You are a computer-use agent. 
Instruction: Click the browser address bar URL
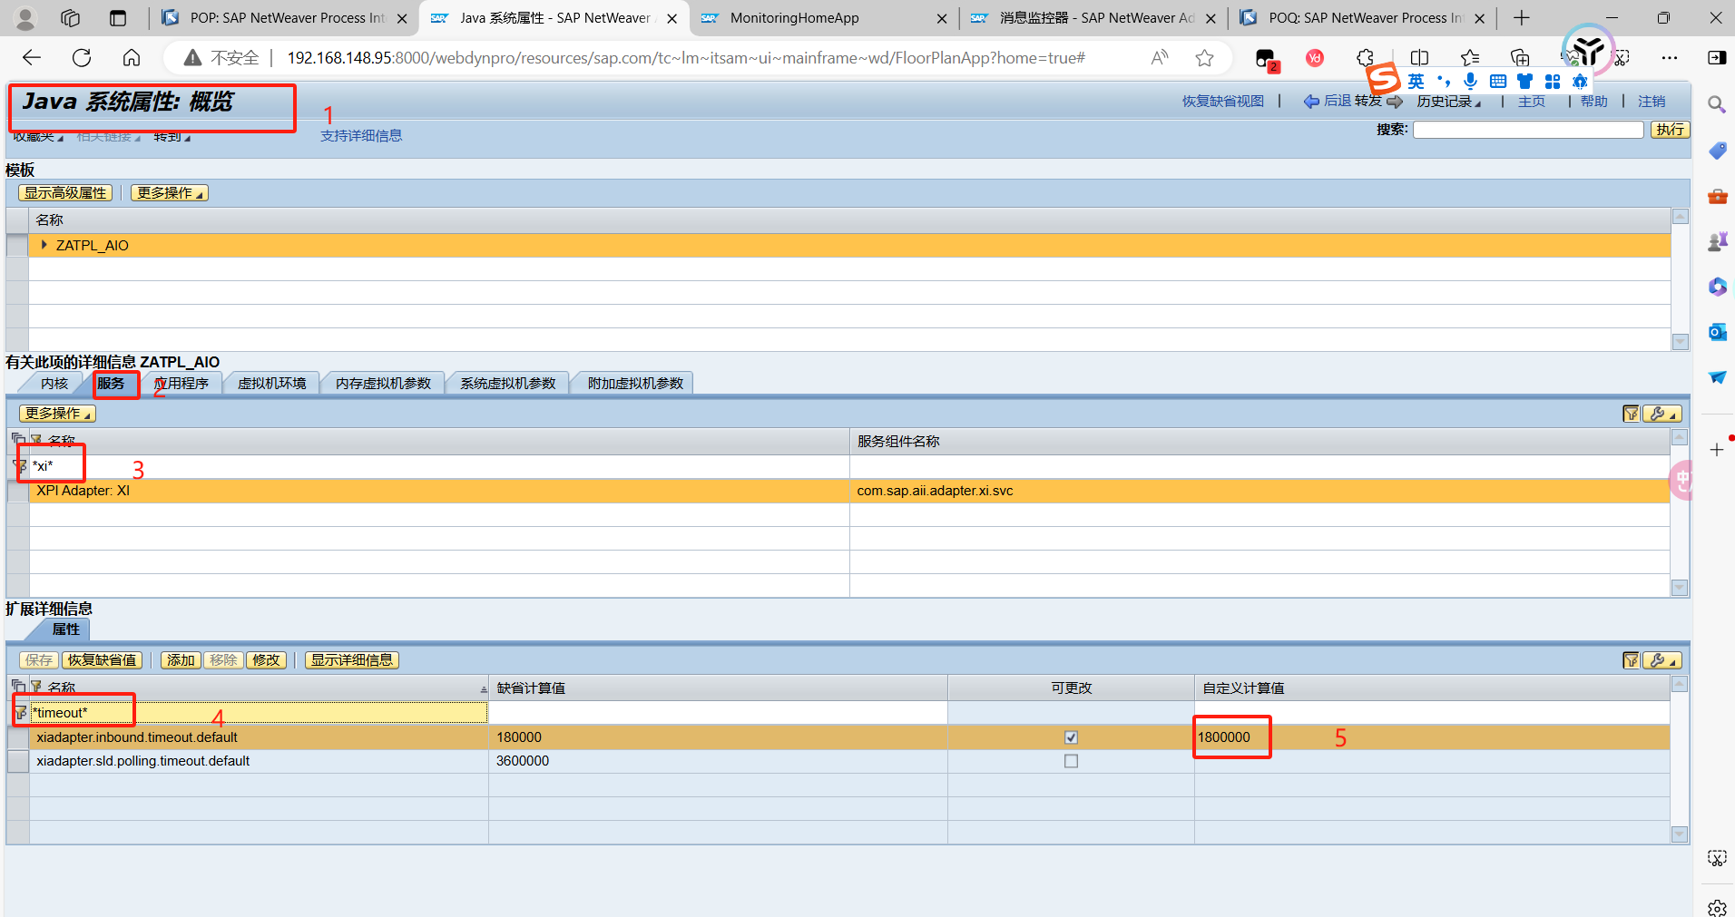click(x=686, y=58)
